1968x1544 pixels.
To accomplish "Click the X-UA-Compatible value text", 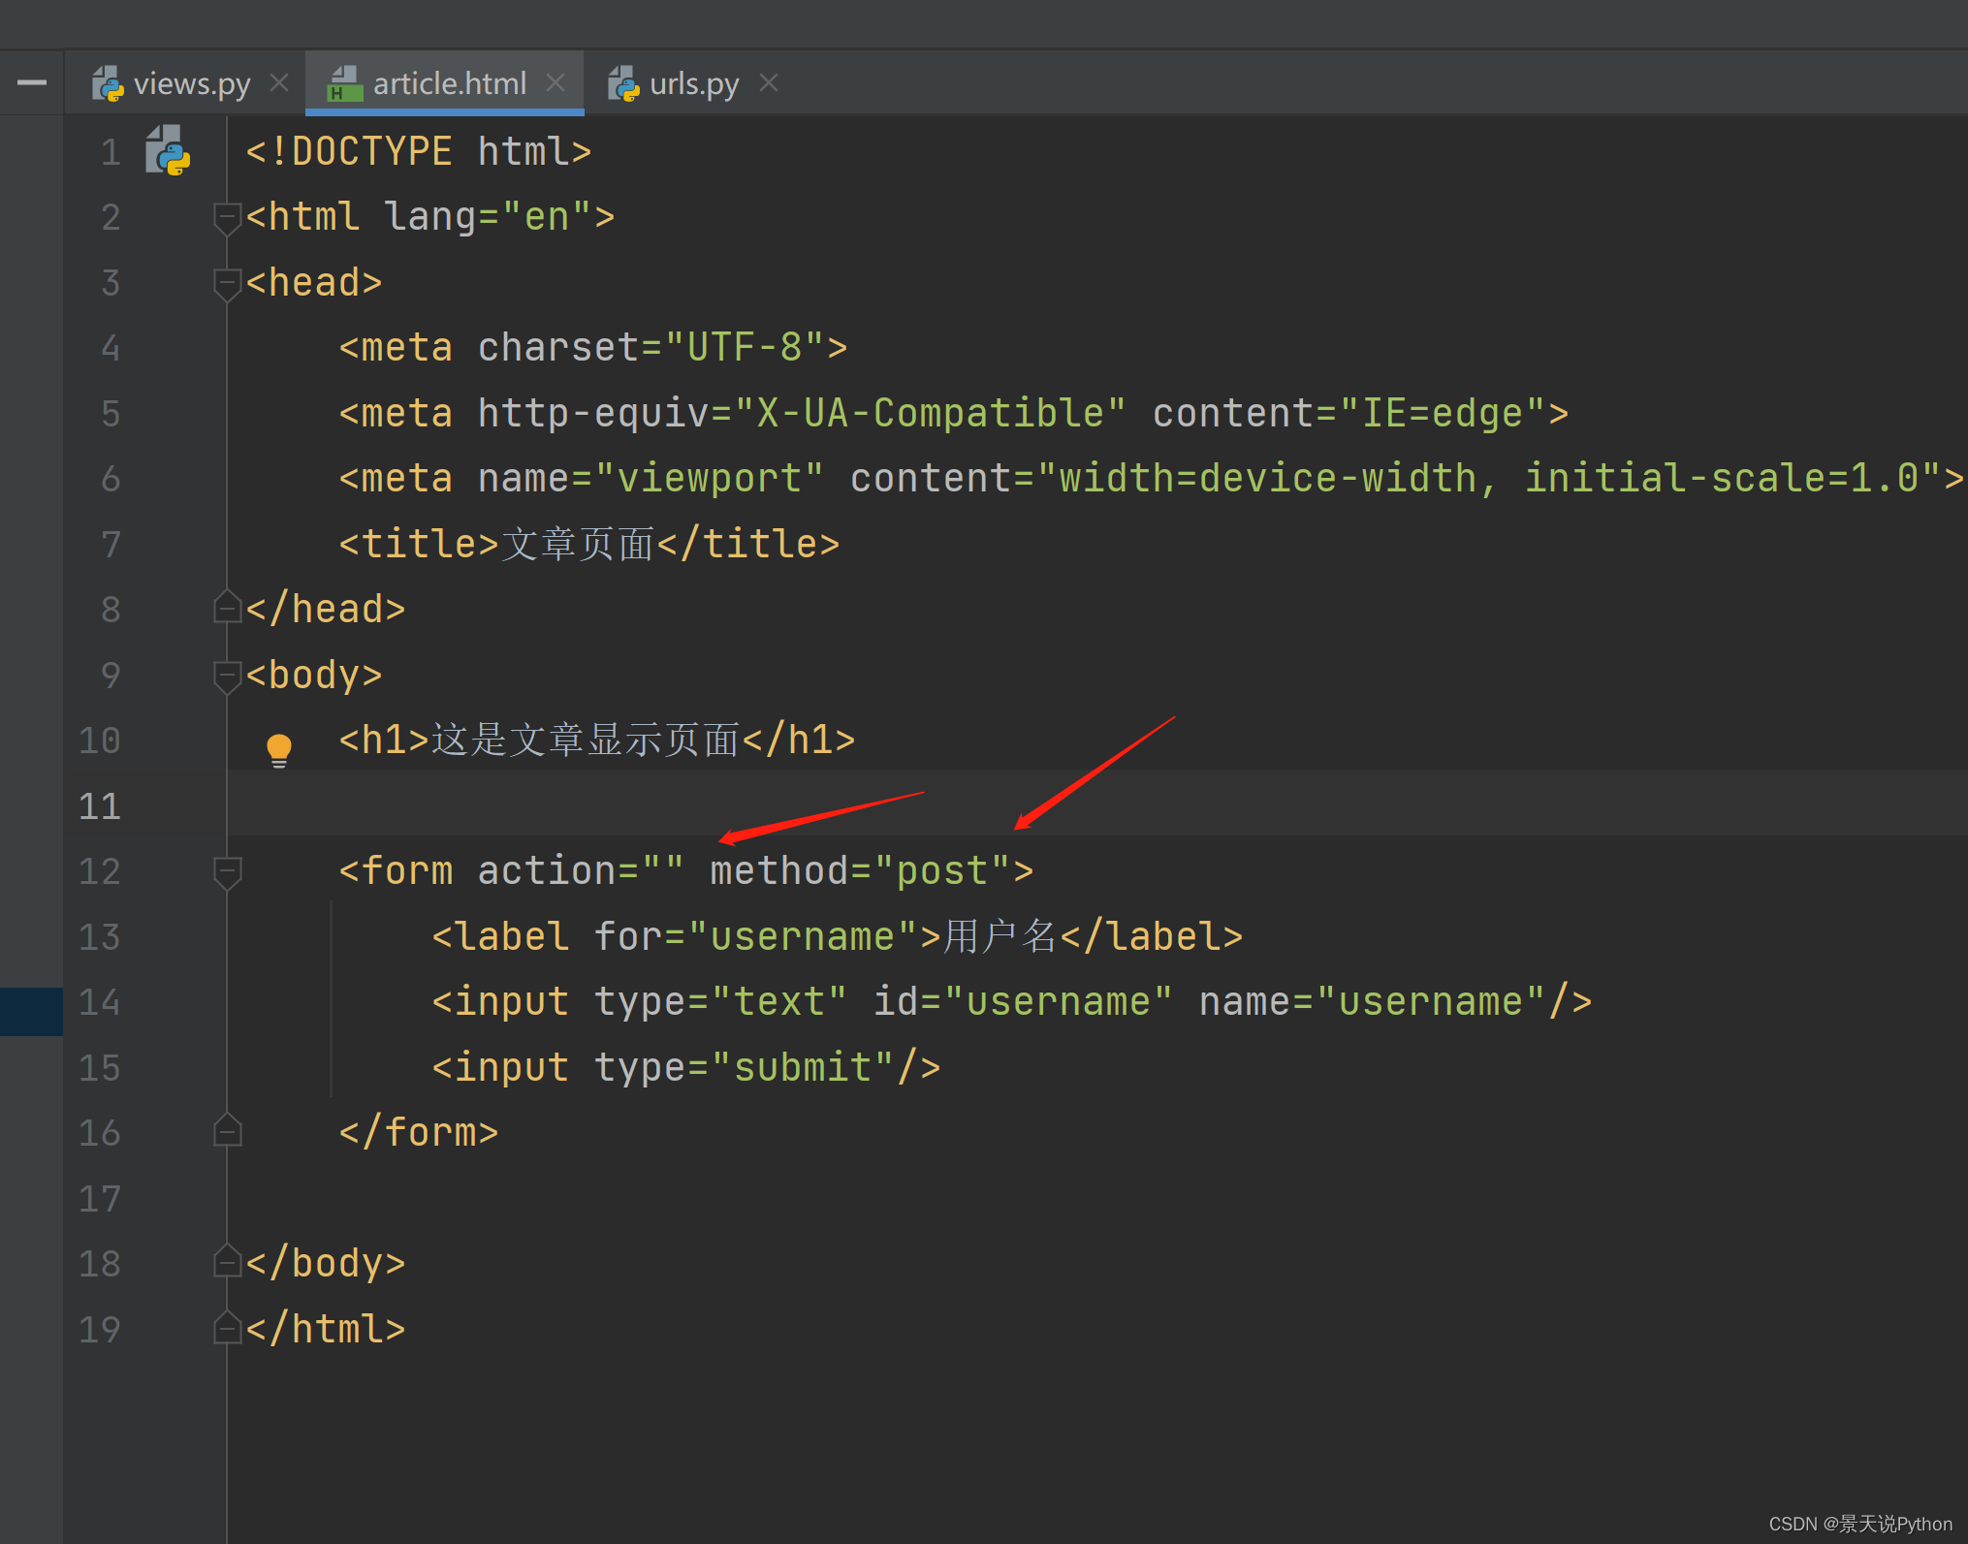I will [x=930, y=413].
